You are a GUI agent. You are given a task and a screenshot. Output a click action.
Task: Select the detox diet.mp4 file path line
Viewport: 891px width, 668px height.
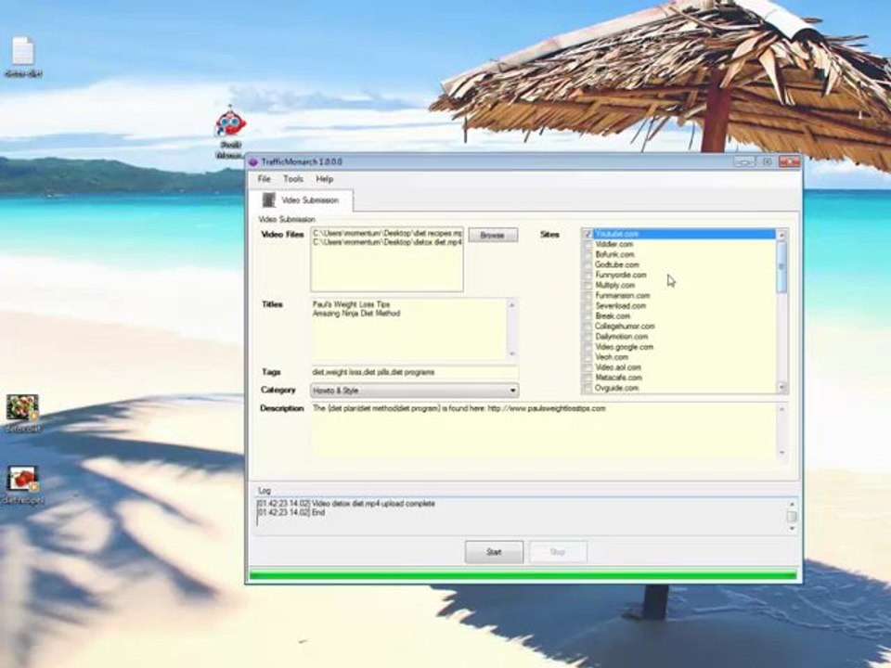click(x=387, y=242)
